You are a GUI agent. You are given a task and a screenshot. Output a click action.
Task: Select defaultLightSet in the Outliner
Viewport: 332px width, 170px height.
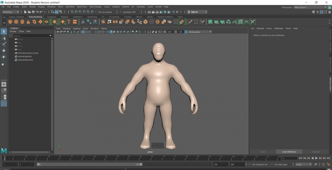[x=25, y=57]
